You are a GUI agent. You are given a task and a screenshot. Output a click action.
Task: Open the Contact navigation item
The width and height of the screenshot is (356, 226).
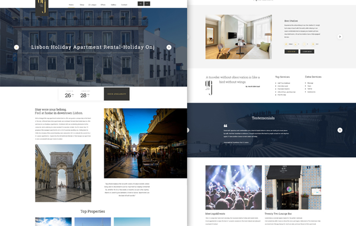click(x=124, y=5)
